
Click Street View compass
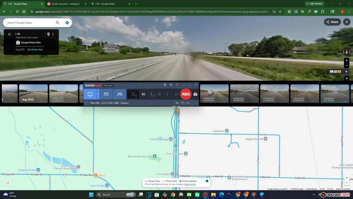pos(347,52)
